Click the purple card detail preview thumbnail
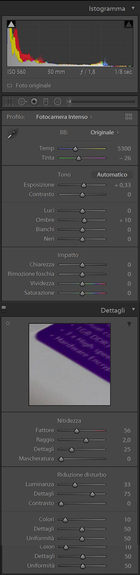Viewport: 140px width, 575px height. [x=69, y=364]
